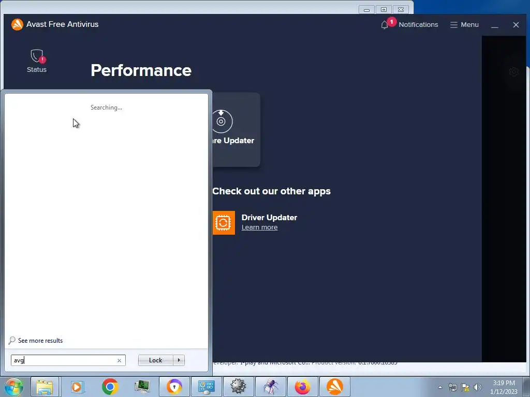The image size is (530, 397).
Task: Show hidden system tray icons
Action: [x=440, y=387]
